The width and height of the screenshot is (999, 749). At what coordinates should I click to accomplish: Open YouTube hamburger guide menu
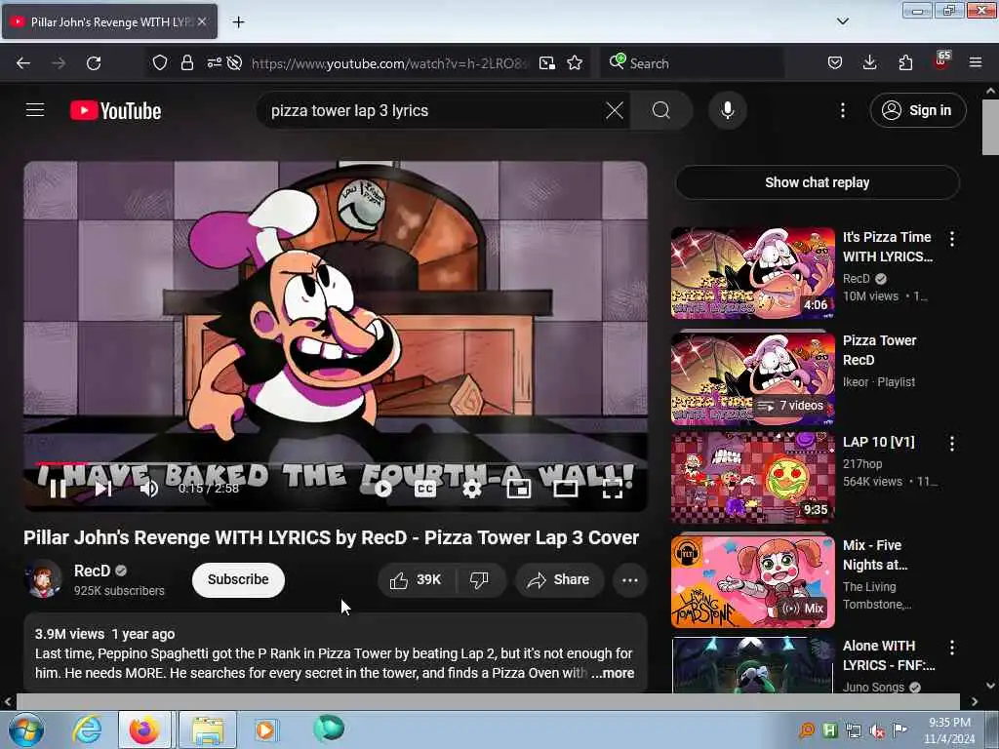(35, 110)
